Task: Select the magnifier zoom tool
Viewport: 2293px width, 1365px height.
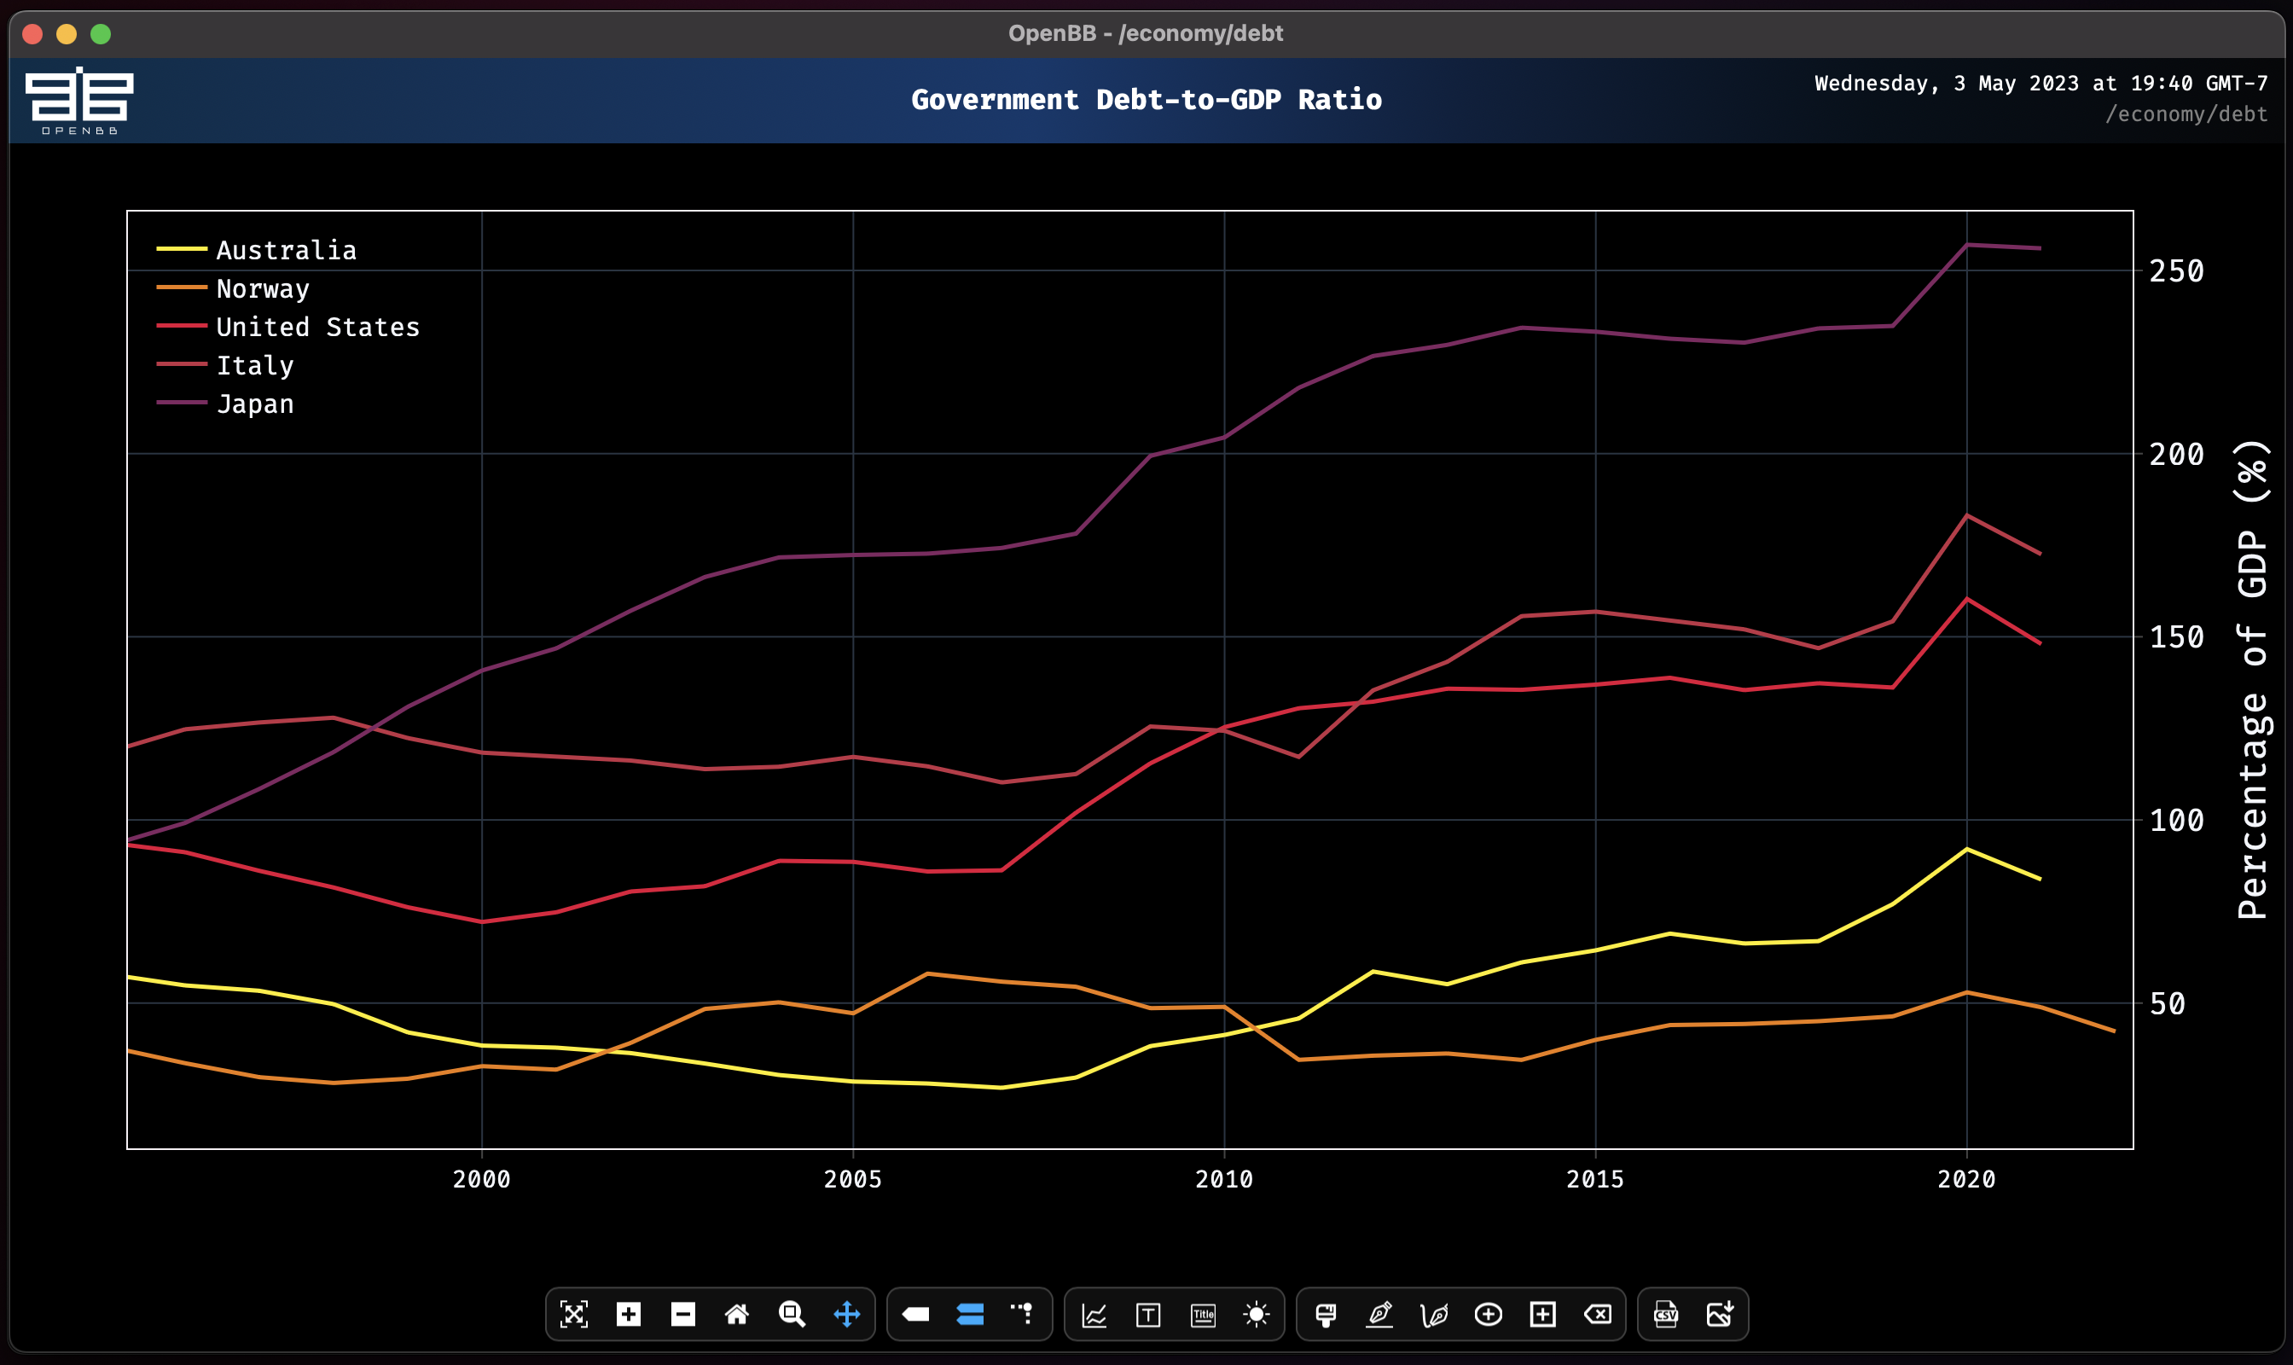Action: coord(792,1314)
